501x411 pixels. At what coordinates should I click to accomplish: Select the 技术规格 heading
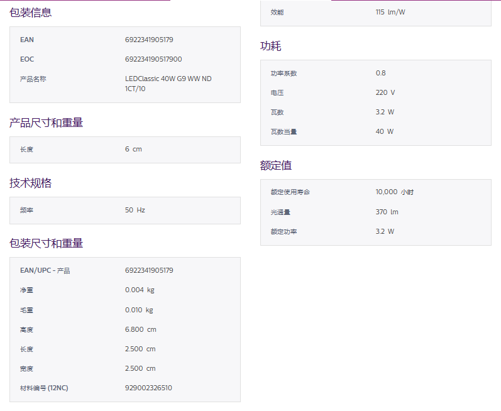(x=30, y=183)
